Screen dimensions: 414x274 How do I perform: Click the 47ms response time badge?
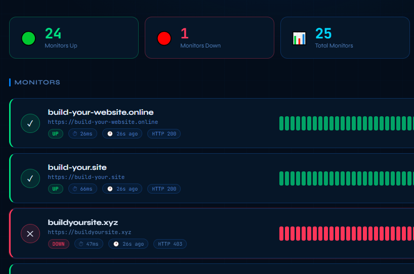coord(89,244)
